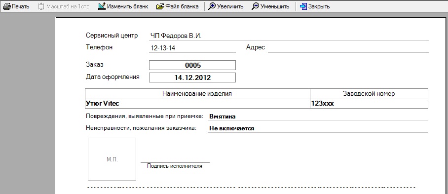Click the Наименование изделия column header
This screenshot has width=448, height=194.
[197, 94]
